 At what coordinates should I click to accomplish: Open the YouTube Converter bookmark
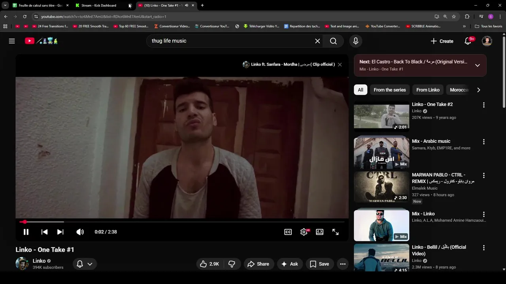(383, 26)
